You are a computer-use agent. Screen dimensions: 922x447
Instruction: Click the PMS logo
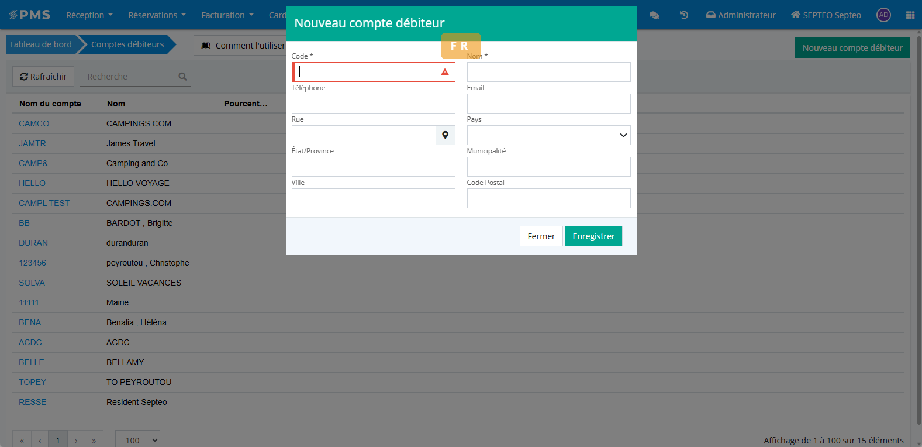(30, 15)
